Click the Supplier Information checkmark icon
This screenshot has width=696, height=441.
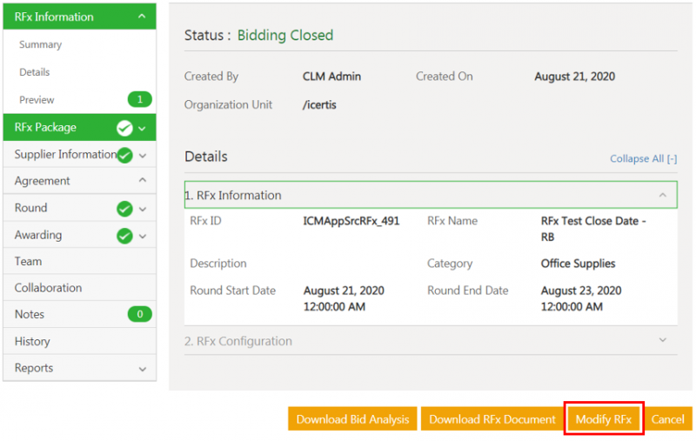(x=124, y=155)
